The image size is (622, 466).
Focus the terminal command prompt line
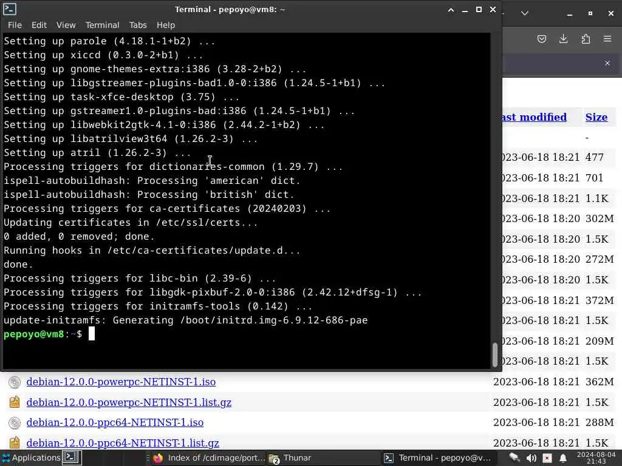246,334
